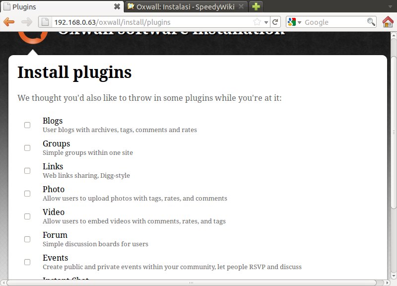The image size is (397, 286).
Task: Open a new tab with the green plus
Action: pyautogui.click(x=256, y=6)
